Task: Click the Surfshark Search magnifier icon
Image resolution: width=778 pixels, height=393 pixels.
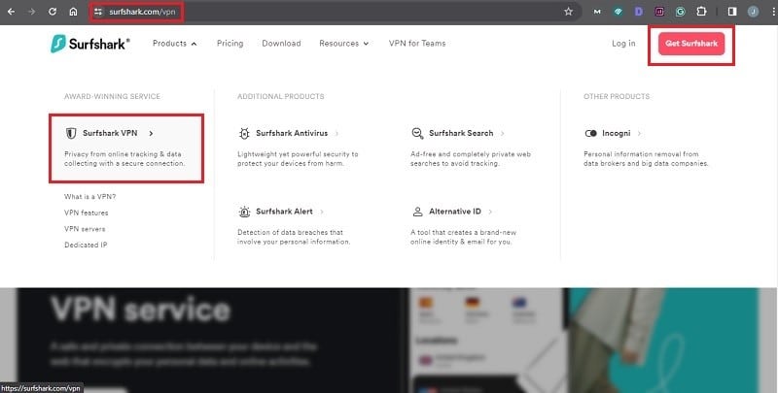Action: click(417, 133)
